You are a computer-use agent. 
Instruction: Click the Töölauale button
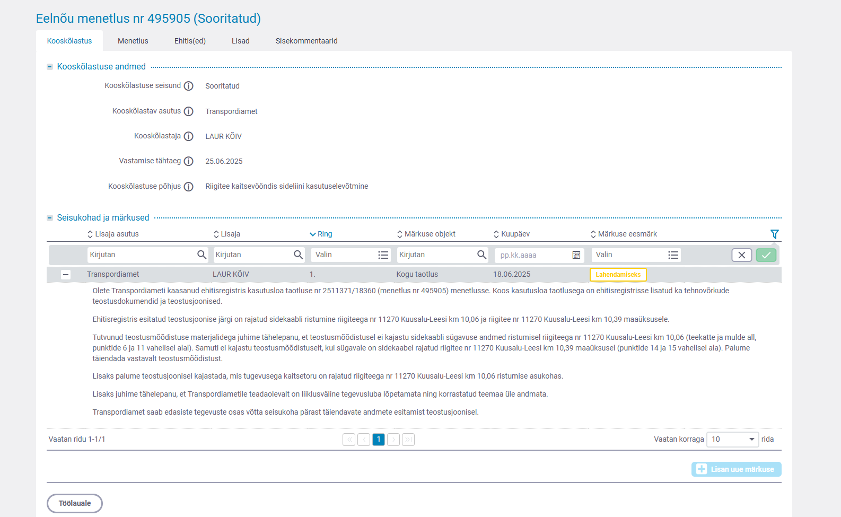click(x=75, y=504)
